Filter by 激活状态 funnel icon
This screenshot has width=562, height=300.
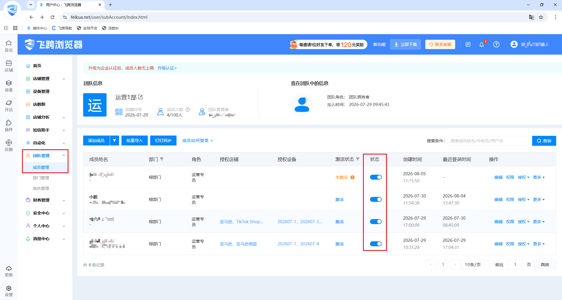pyautogui.click(x=357, y=159)
